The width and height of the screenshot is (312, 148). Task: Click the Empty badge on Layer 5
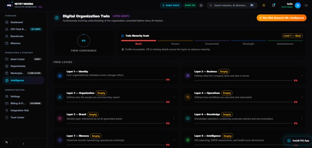93,114
